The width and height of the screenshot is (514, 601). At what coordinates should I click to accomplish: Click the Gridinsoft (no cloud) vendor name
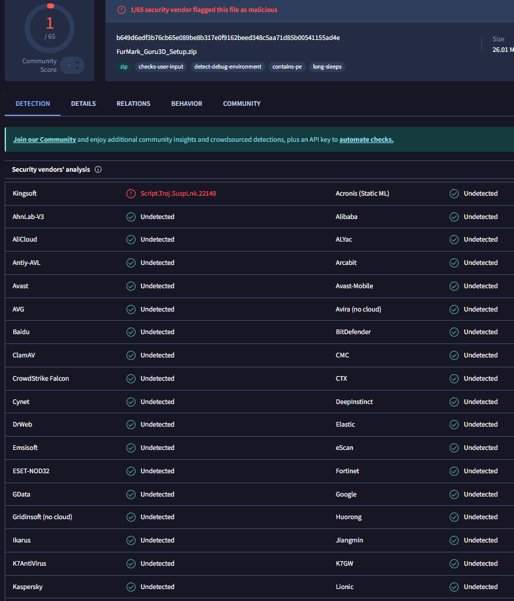point(42,517)
